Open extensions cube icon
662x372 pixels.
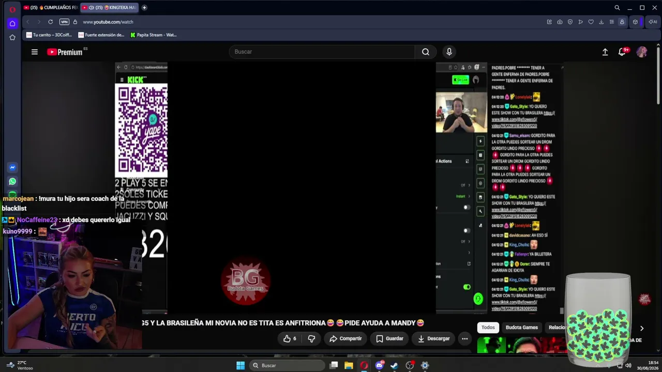(636, 22)
